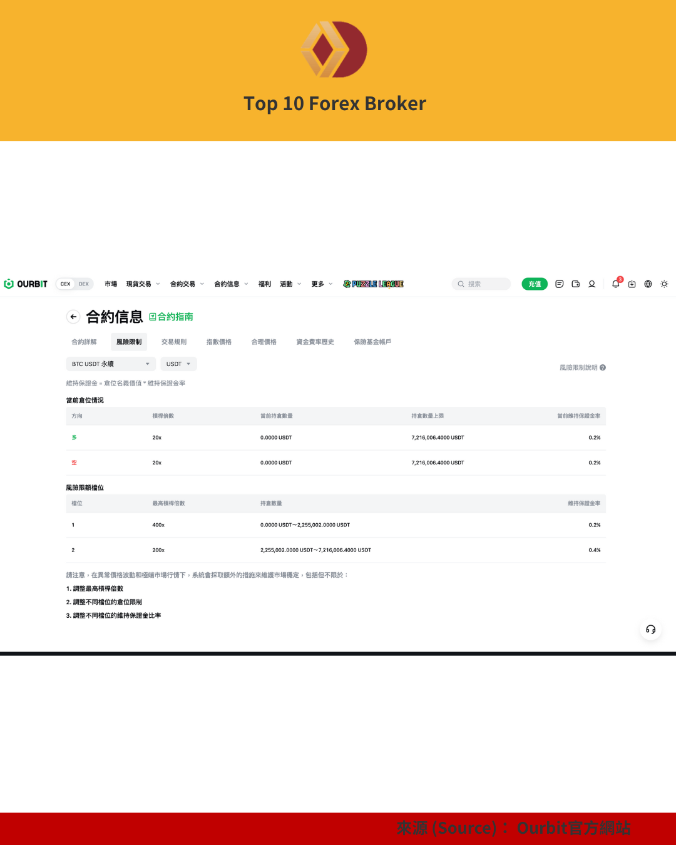Open the user profile icon
Image resolution: width=676 pixels, height=845 pixels.
point(591,284)
